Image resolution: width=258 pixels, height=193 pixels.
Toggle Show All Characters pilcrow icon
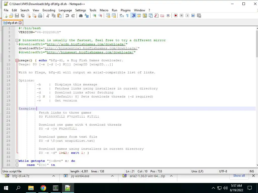(127, 16)
